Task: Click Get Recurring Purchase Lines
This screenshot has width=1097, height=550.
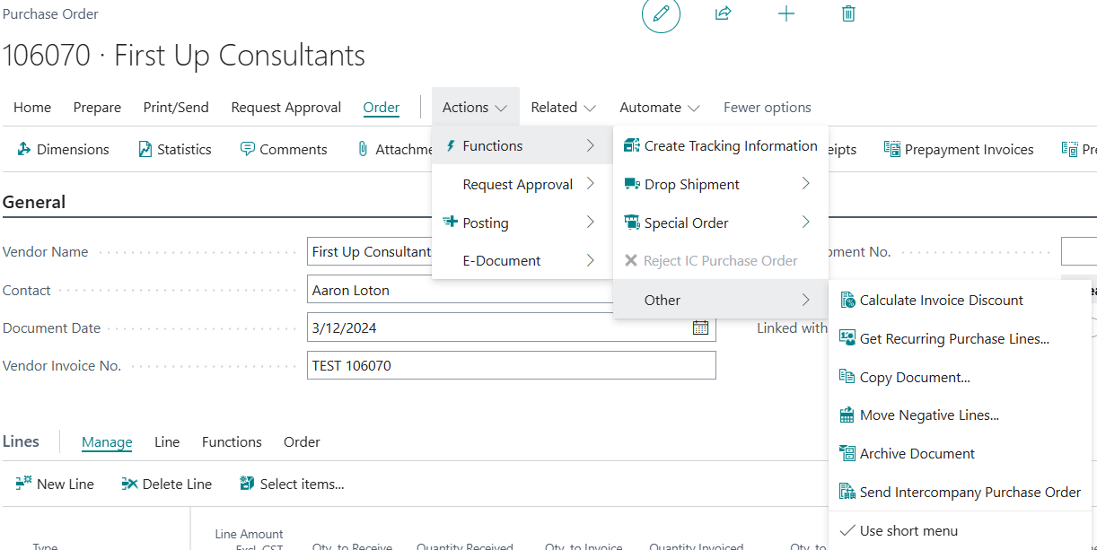Action: pyautogui.click(x=960, y=339)
